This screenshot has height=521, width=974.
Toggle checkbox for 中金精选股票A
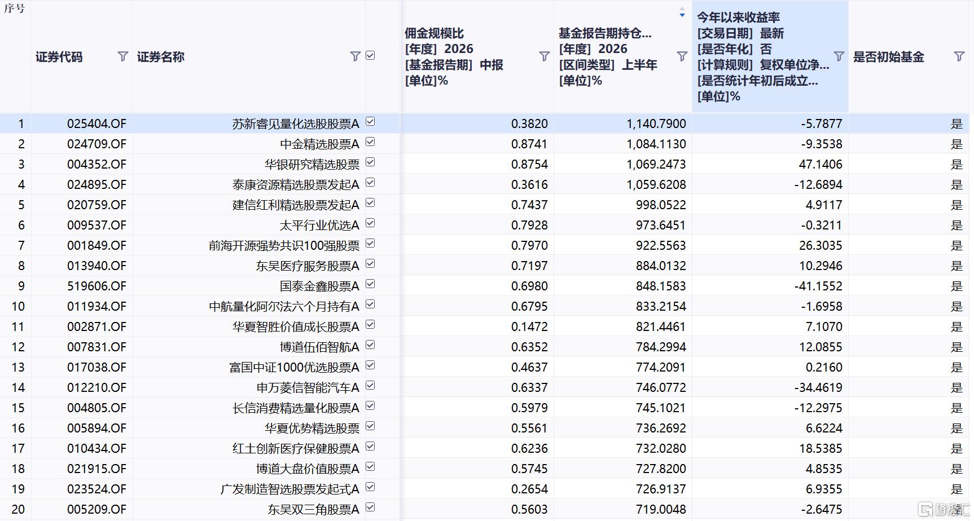point(370,142)
